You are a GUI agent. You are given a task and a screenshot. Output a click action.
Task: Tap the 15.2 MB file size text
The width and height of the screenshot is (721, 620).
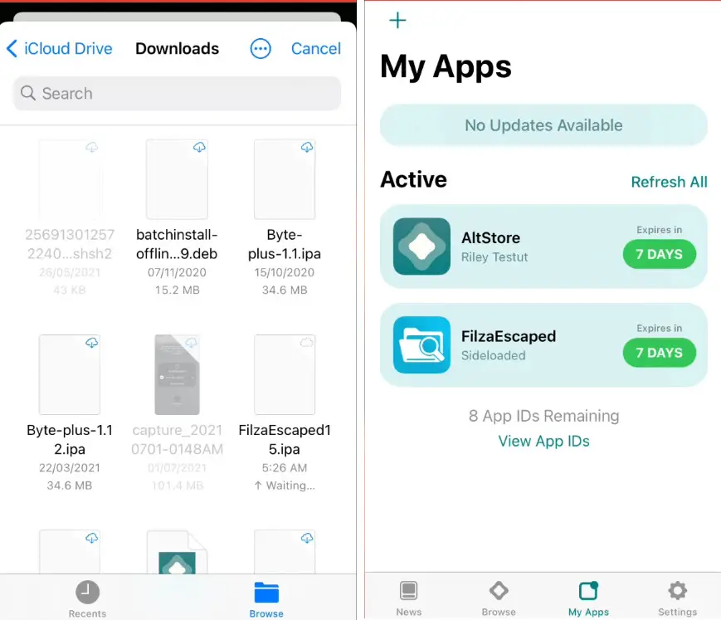coord(177,290)
